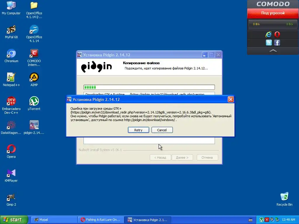The width and height of the screenshot is (299, 224).
Task: Select the Gimp 2 desktop icon
Action: (x=11, y=199)
